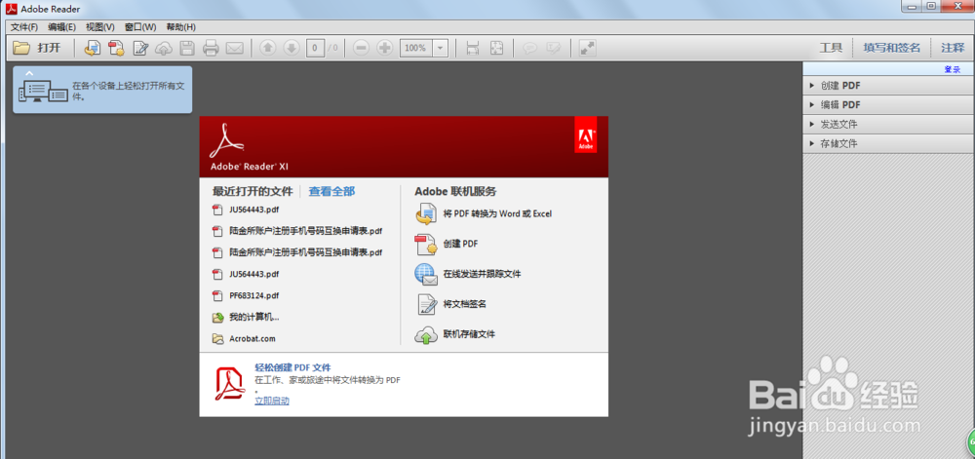The width and height of the screenshot is (975, 459).
Task: Click the globe envelope send-and-track icon
Action: tap(426, 274)
